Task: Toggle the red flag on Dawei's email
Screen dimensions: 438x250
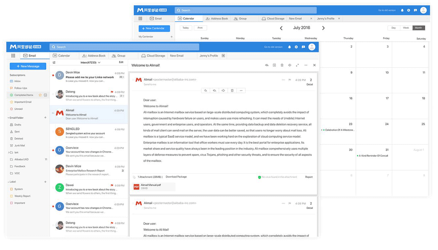Action: [112, 185]
